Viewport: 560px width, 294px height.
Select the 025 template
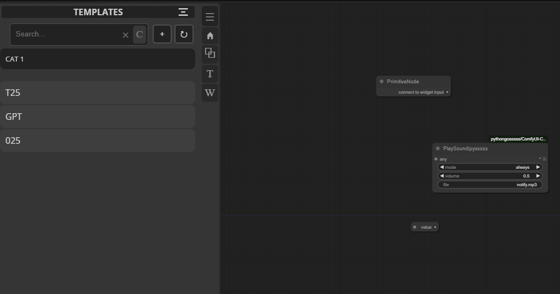98,140
